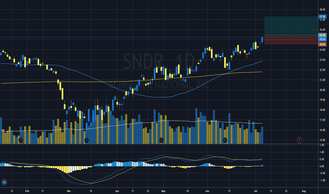Open the dividend marker D near Mar 16

[x=86, y=140]
